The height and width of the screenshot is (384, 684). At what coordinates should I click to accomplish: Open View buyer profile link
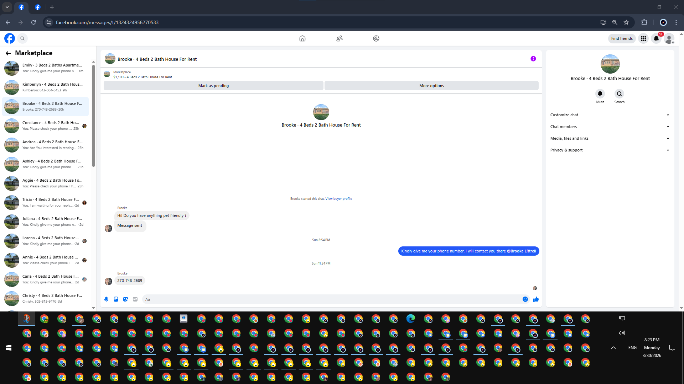coord(338,199)
